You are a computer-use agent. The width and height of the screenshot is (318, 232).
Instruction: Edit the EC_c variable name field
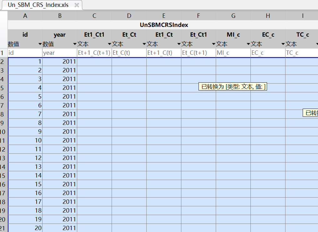click(x=268, y=34)
